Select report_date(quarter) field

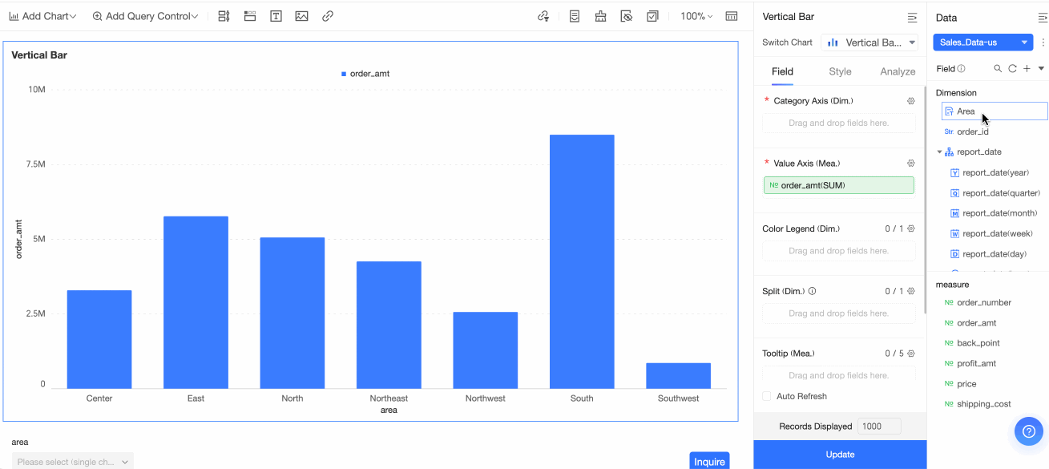[999, 193]
